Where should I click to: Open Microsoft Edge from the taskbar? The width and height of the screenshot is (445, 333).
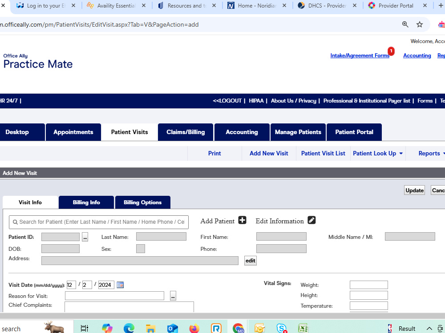[129, 329]
